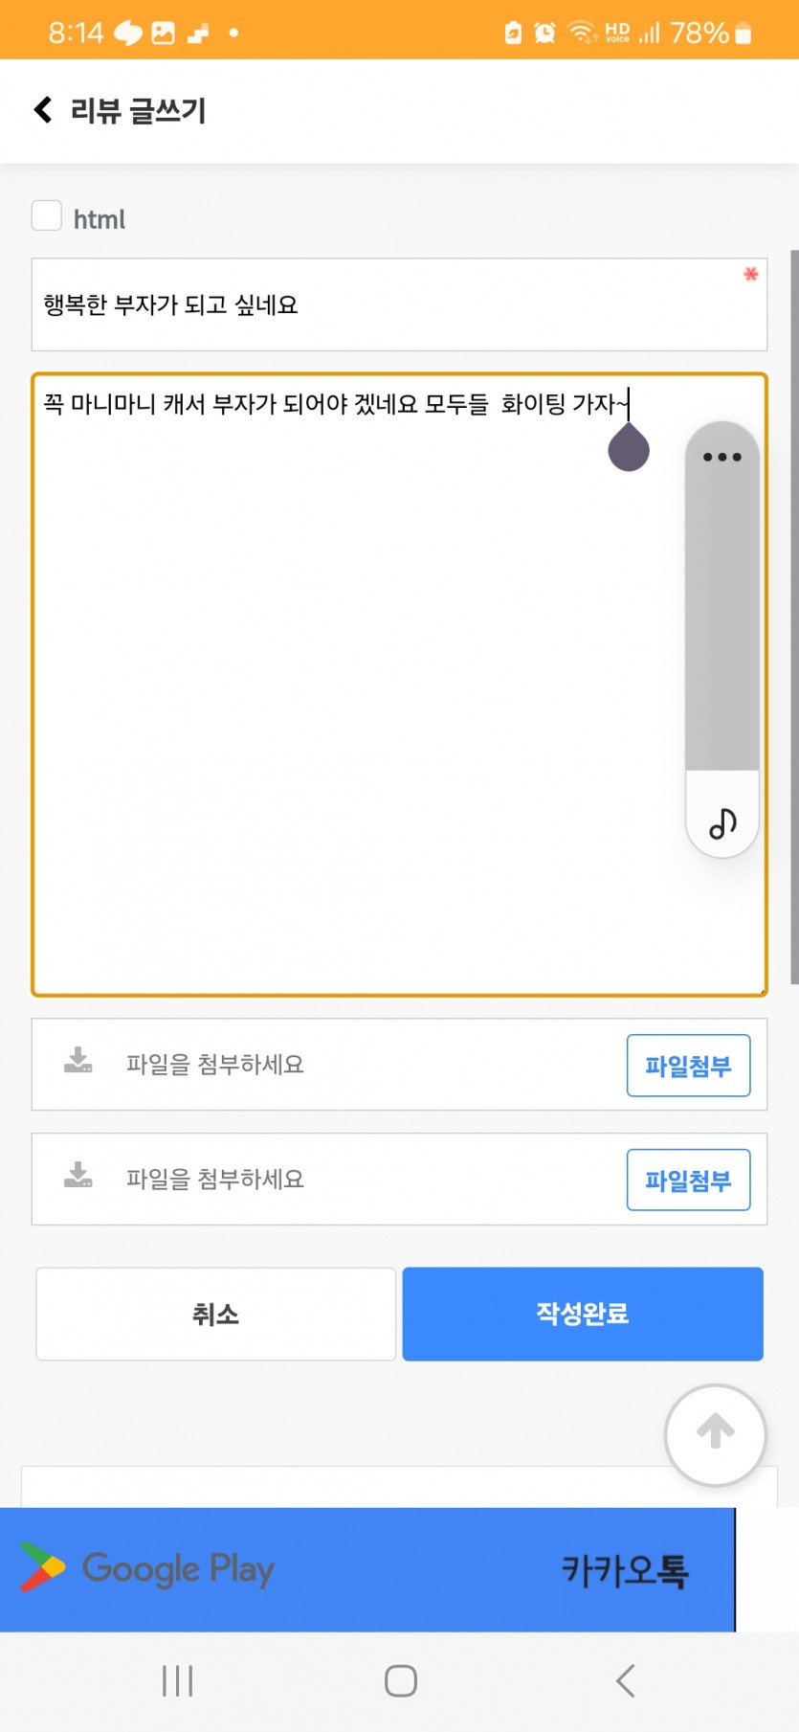Tap the first file download icon
The image size is (799, 1732).
(78, 1061)
